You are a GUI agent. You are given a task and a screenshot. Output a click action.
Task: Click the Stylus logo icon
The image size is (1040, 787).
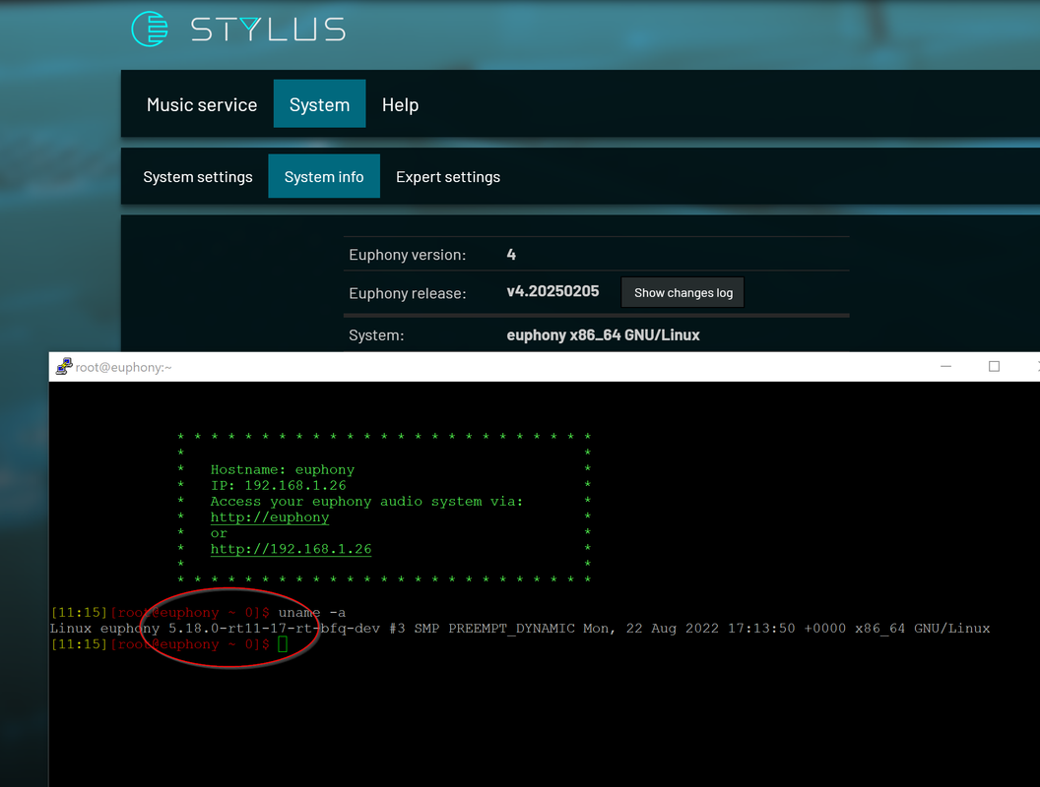point(150,30)
